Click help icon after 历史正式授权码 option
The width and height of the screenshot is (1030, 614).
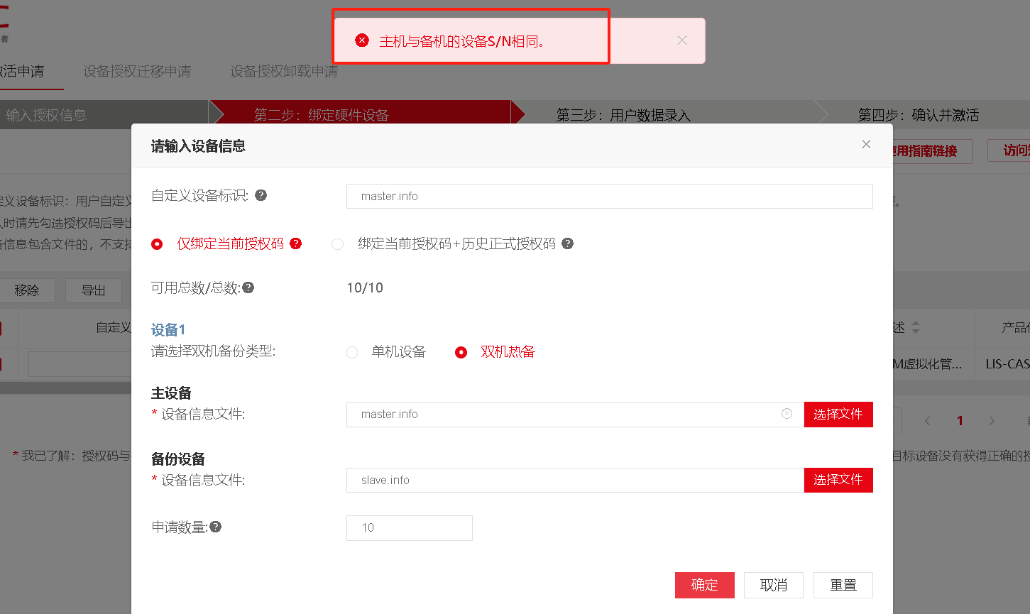(x=567, y=243)
